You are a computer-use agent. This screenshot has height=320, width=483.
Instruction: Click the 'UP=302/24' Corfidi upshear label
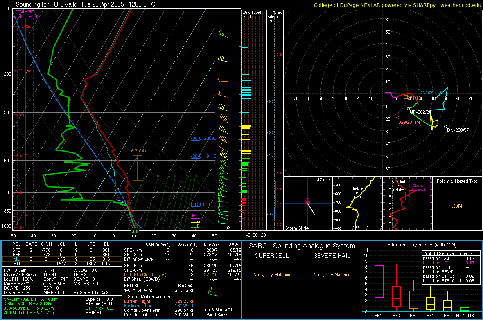click(420, 112)
